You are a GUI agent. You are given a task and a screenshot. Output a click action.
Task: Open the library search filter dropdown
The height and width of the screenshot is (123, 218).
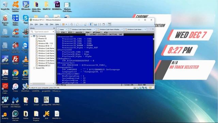tap(53, 32)
